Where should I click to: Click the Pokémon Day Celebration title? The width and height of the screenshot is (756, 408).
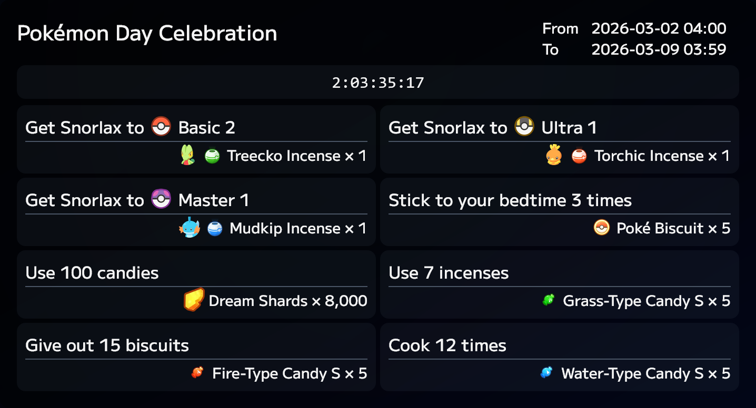(x=147, y=33)
